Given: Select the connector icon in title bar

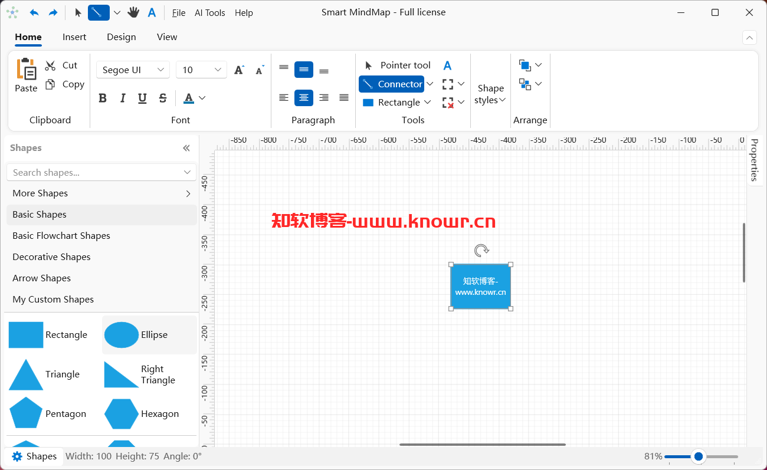Looking at the screenshot, I should tap(99, 12).
